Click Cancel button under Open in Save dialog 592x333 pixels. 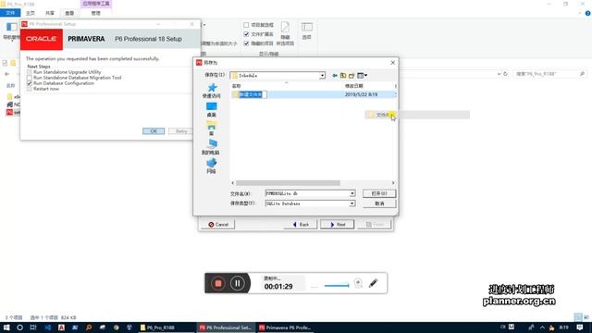tap(379, 203)
